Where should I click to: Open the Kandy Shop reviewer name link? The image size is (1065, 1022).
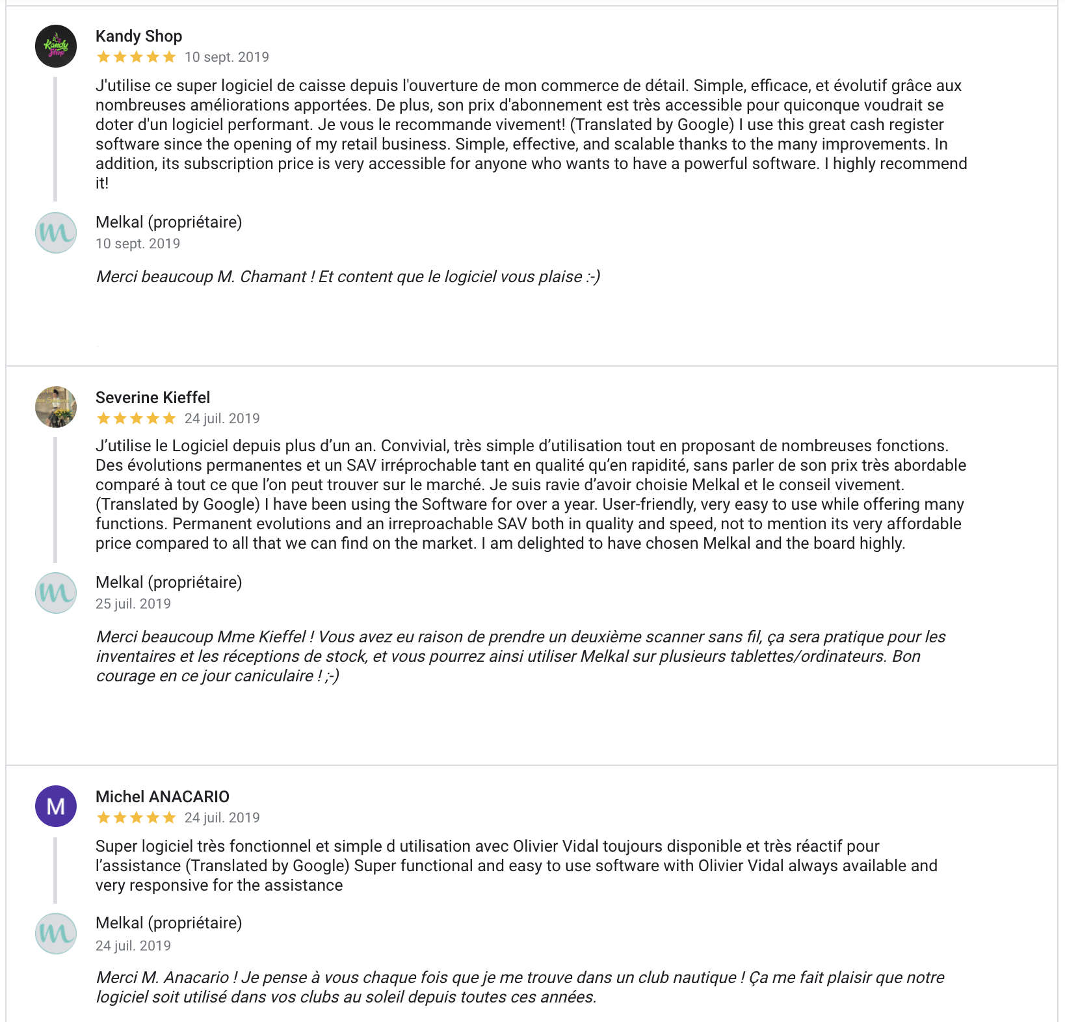(138, 36)
